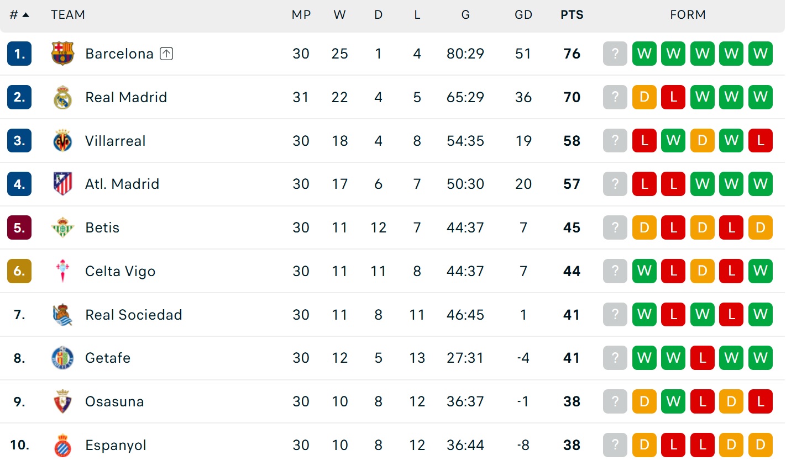
Task: Click Barcelona's upcoming match question-mark badge
Action: pos(615,54)
